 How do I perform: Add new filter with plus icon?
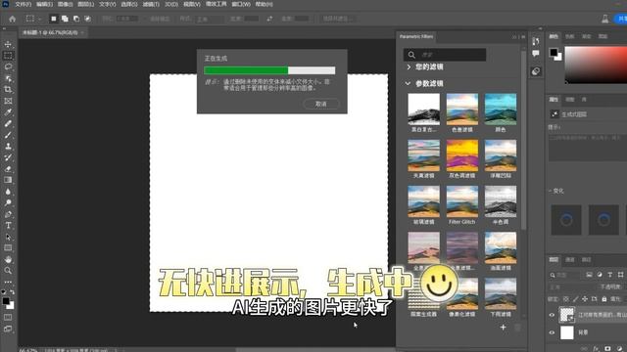tap(503, 328)
